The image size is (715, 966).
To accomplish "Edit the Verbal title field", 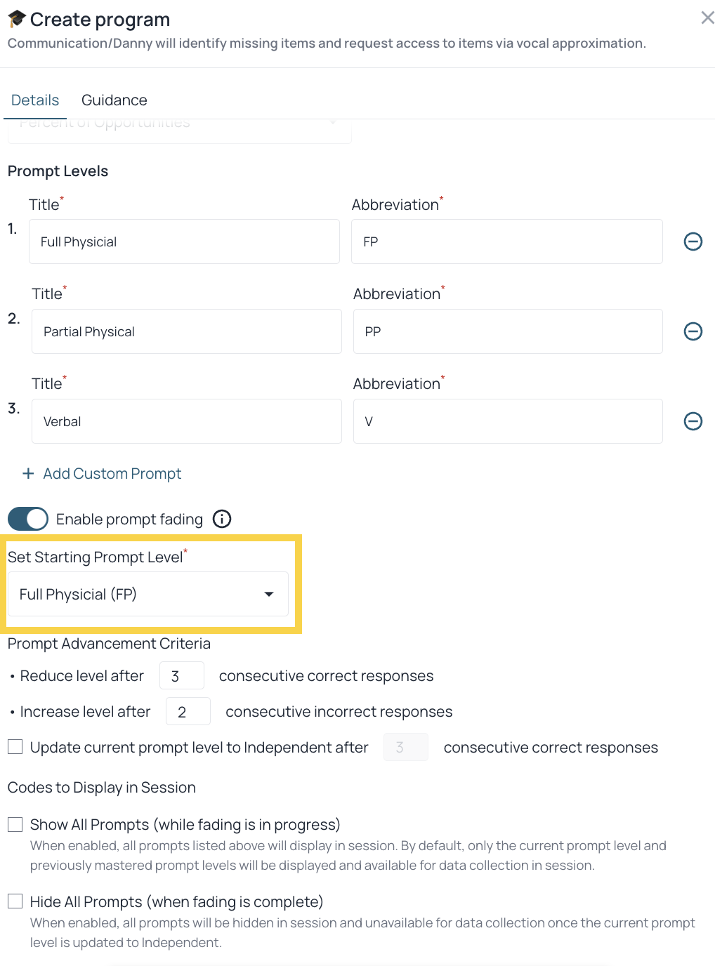I will click(x=186, y=421).
